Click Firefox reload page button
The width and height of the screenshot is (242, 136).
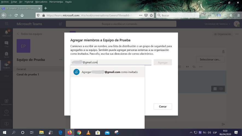click(x=16, y=15)
